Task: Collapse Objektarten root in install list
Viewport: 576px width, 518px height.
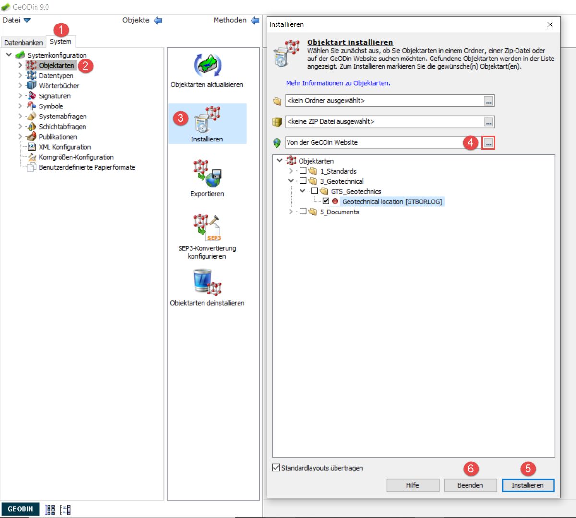Action: [280, 160]
